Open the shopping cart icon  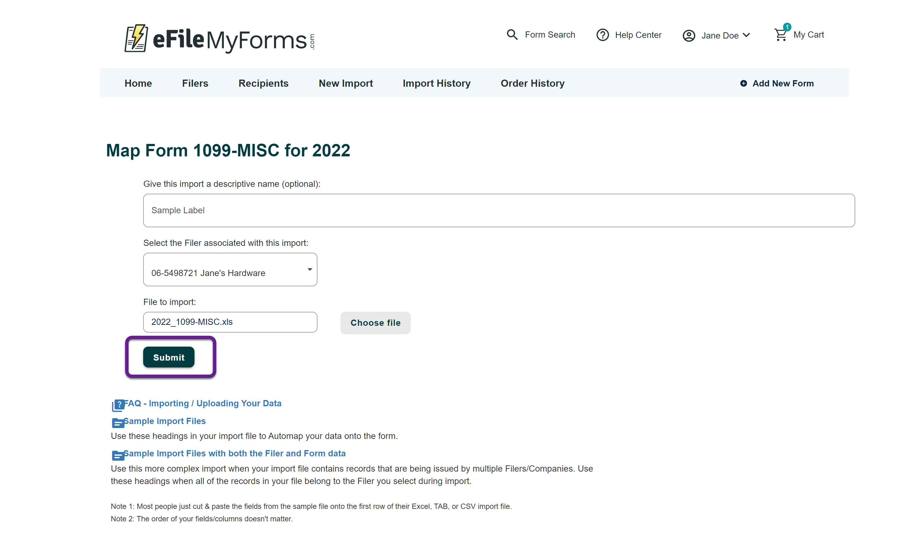tap(781, 35)
